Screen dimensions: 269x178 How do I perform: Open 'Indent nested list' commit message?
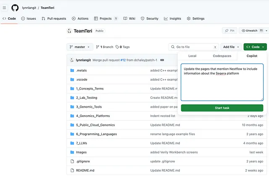point(163,116)
